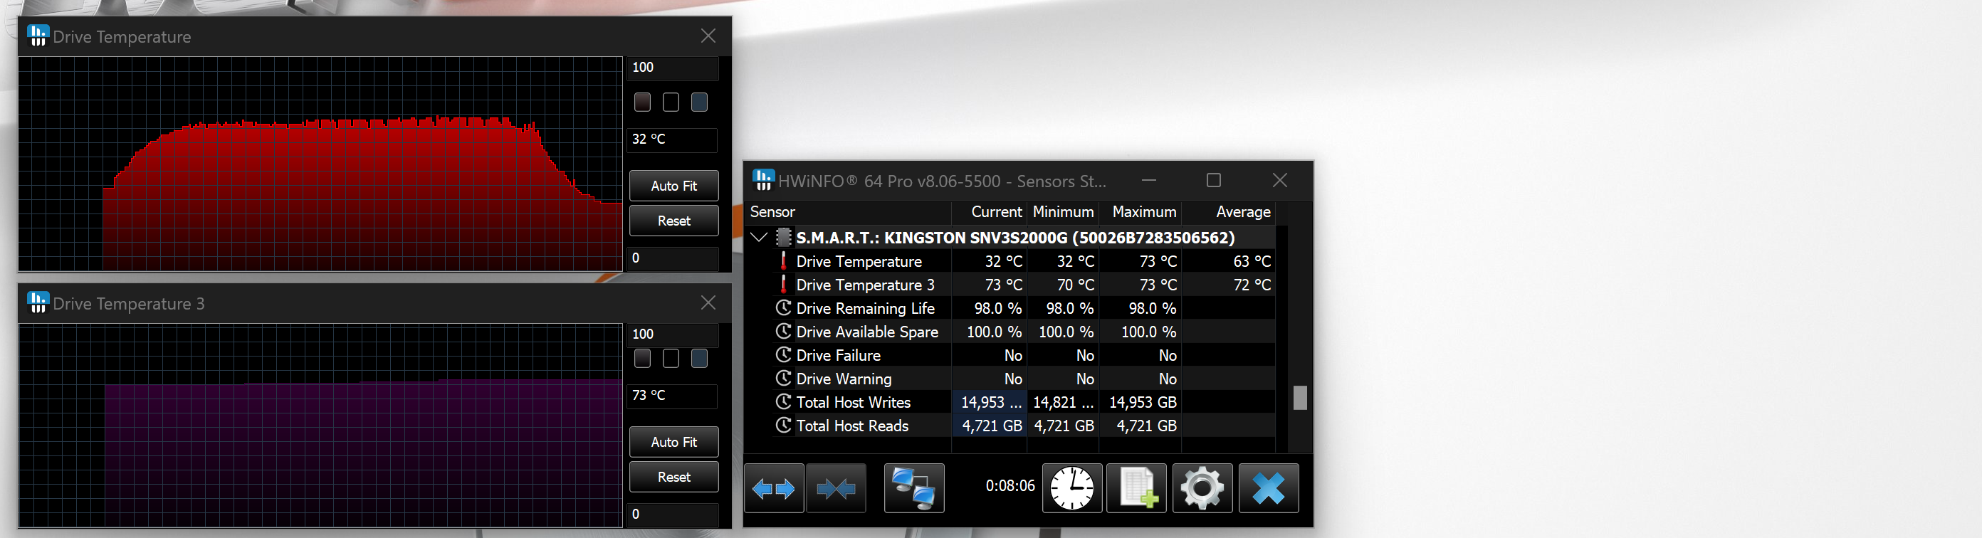The height and width of the screenshot is (538, 1982).
Task: Click HWiNFO icon in Drive Temperature 3 graph title
Action: [38, 302]
